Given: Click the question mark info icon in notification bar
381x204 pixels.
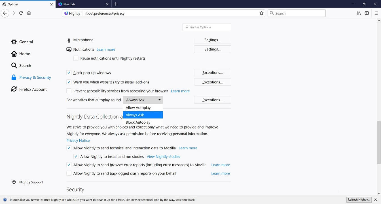Looking at the screenshot, I should tap(5, 200).
